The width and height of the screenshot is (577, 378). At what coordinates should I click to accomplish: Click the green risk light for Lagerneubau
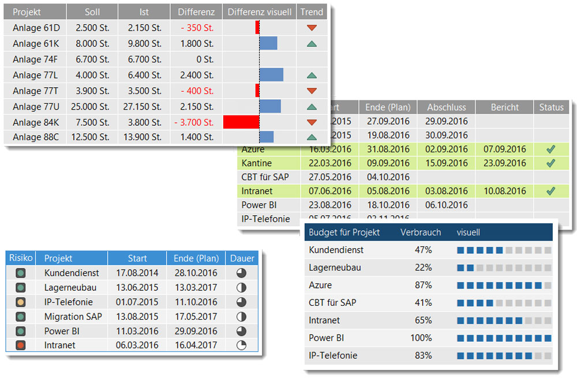point(21,287)
